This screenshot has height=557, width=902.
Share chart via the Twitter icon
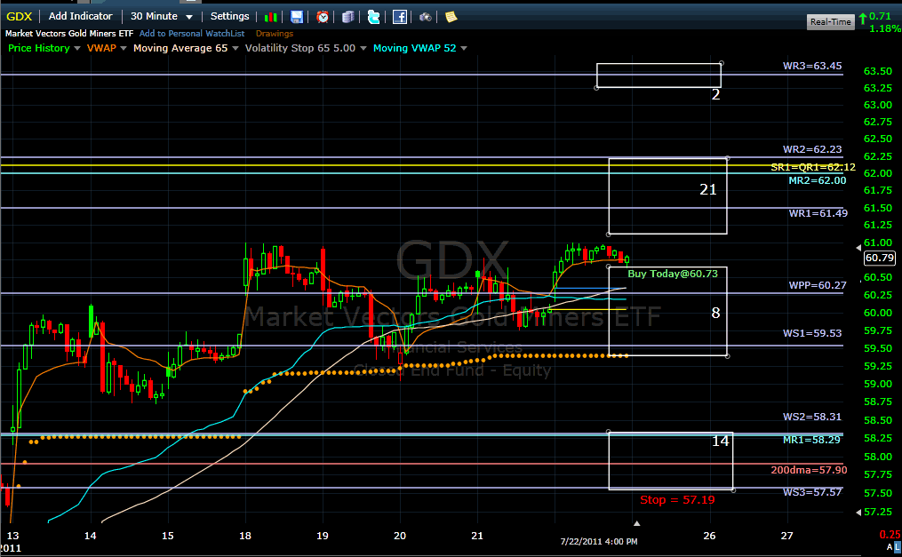point(373,17)
